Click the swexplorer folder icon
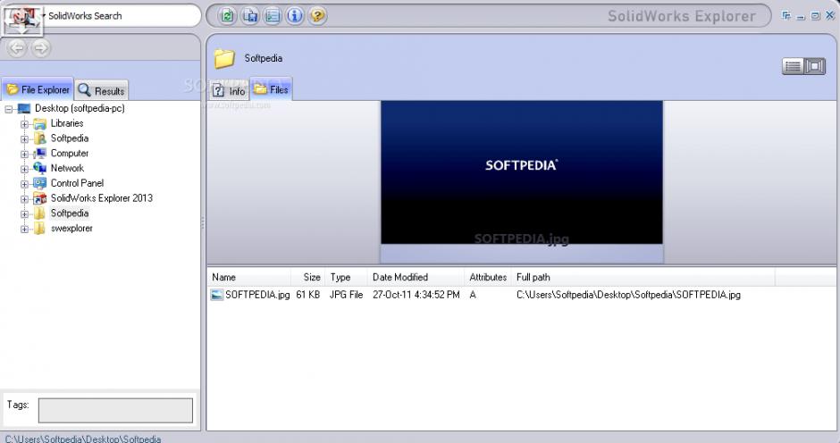This screenshot has width=840, height=443. click(x=39, y=229)
